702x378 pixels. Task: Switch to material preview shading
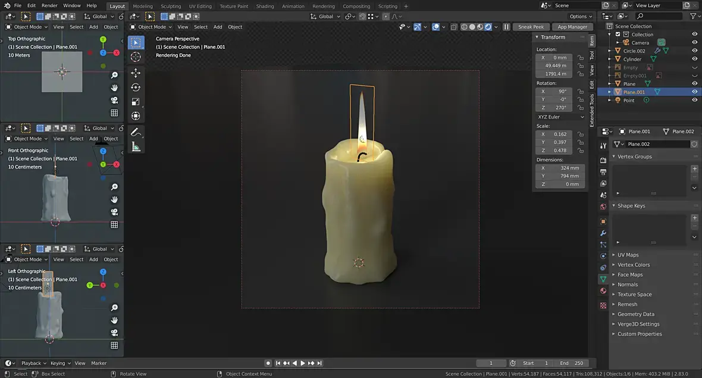coord(480,27)
